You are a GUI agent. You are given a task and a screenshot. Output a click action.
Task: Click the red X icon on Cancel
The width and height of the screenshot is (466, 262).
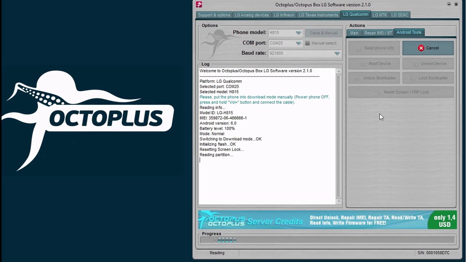point(421,48)
